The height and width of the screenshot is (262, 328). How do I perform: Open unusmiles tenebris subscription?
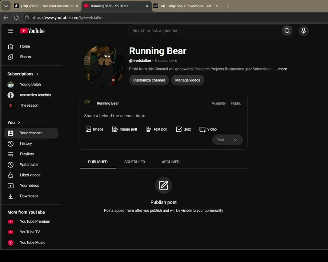(x=31, y=95)
